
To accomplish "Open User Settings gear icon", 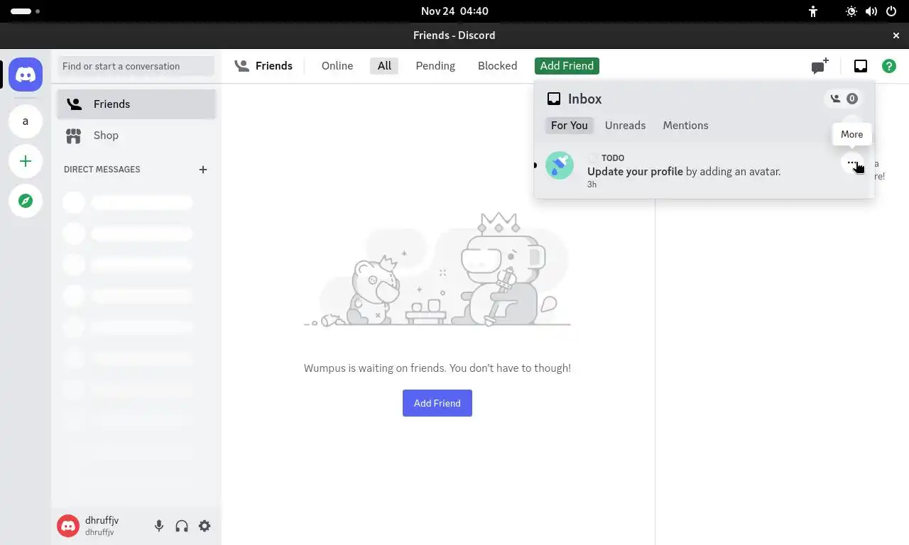I will [x=205, y=526].
